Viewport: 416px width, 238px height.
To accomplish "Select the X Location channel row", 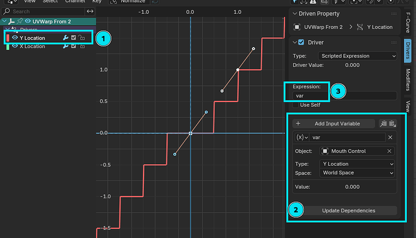I will tap(49, 46).
